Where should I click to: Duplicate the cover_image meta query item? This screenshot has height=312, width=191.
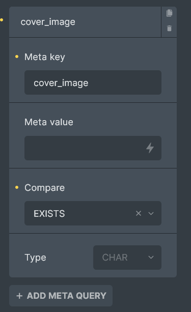click(169, 13)
